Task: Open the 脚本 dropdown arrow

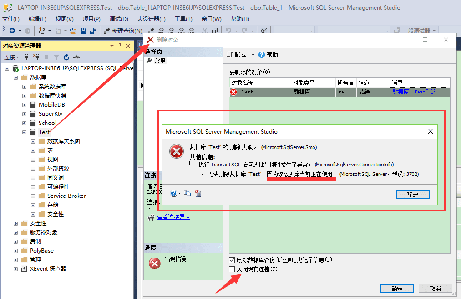Action: pyautogui.click(x=253, y=55)
